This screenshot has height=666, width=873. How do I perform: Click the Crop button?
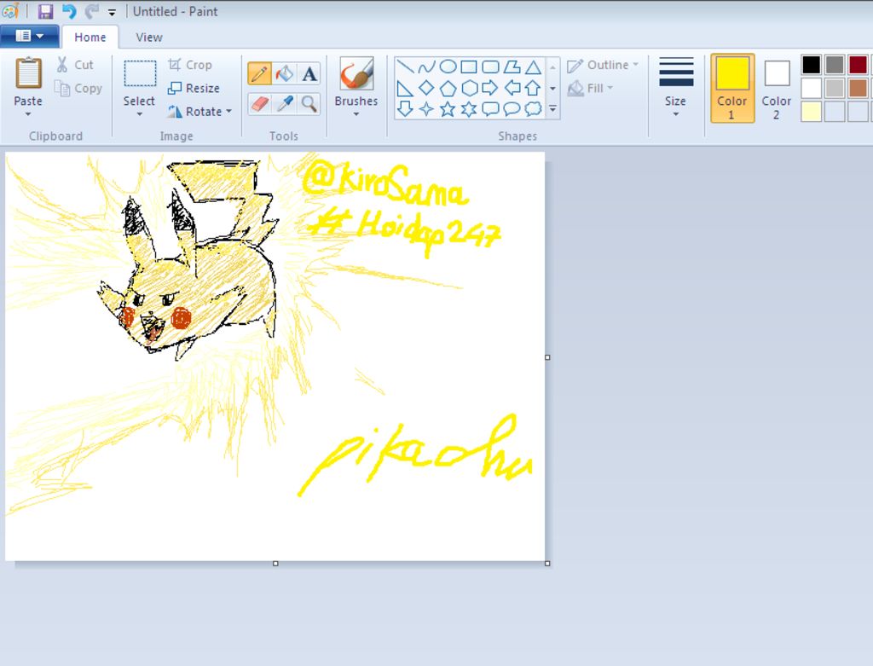190,65
